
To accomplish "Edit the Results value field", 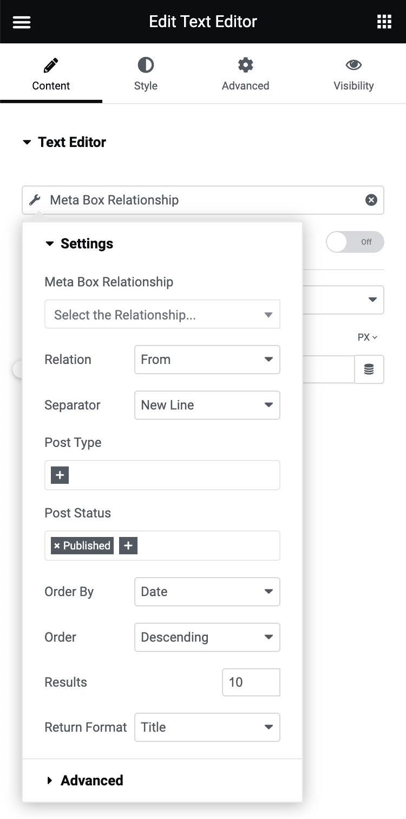I will (251, 682).
